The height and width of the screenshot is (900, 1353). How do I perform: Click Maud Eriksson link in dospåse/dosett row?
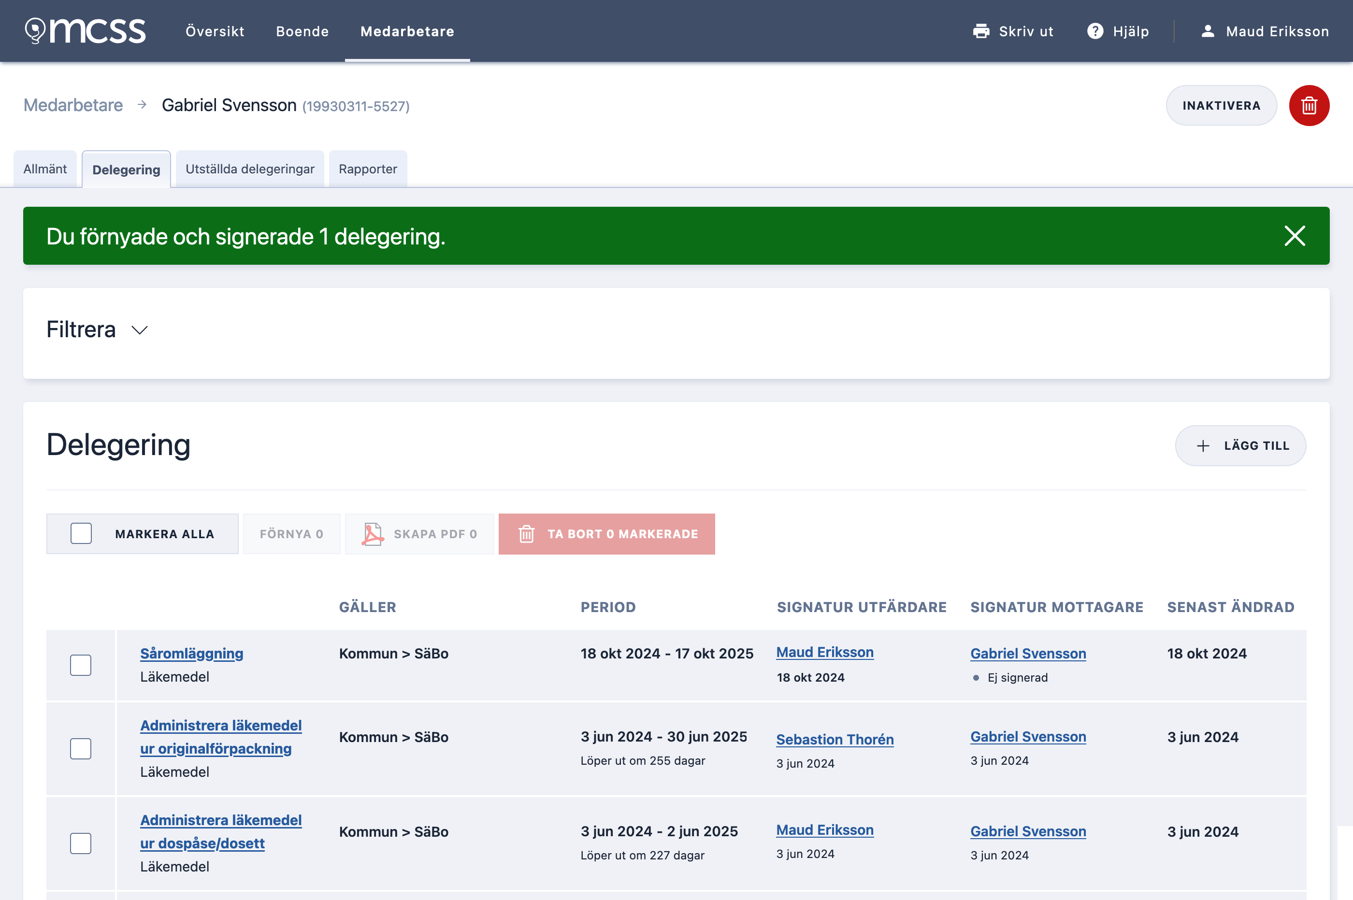click(x=825, y=830)
